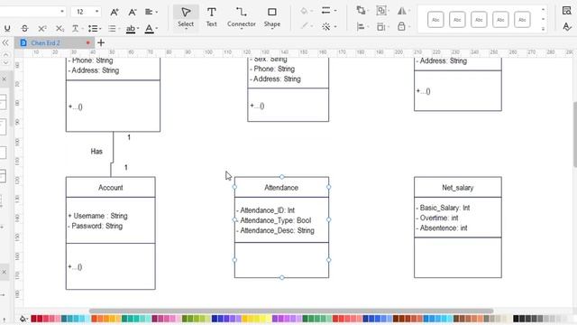This screenshot has height=325, width=577.
Task: Apply second Abc quick style
Action: coord(457,20)
